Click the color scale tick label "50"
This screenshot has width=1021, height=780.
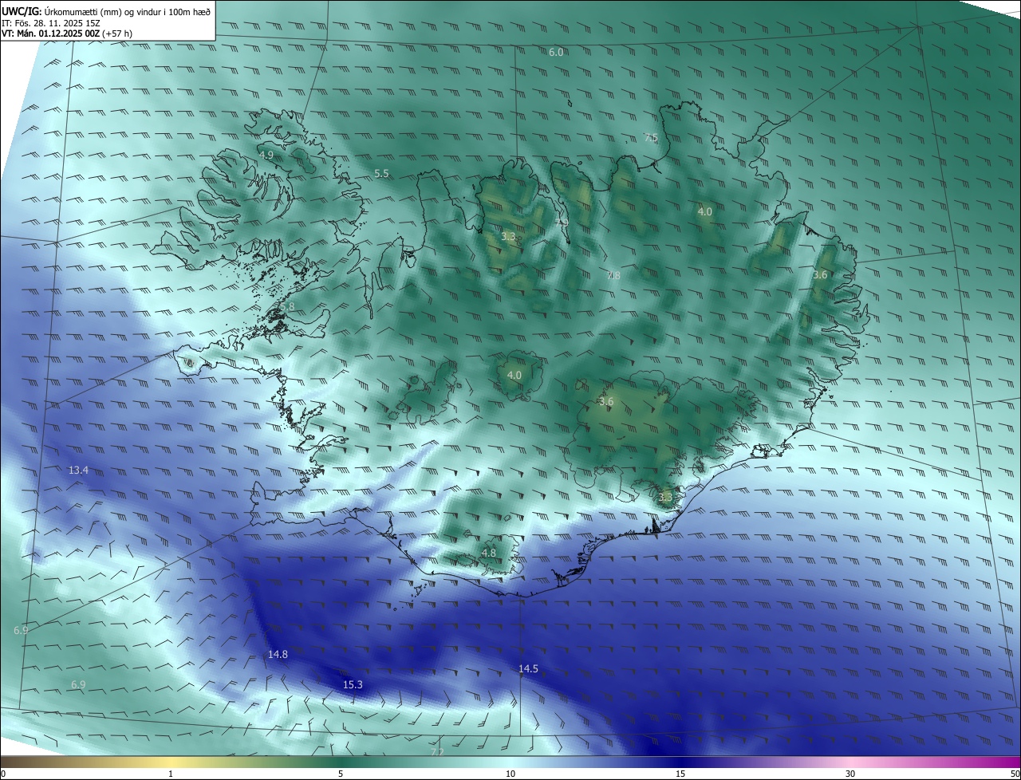pyautogui.click(x=1015, y=774)
